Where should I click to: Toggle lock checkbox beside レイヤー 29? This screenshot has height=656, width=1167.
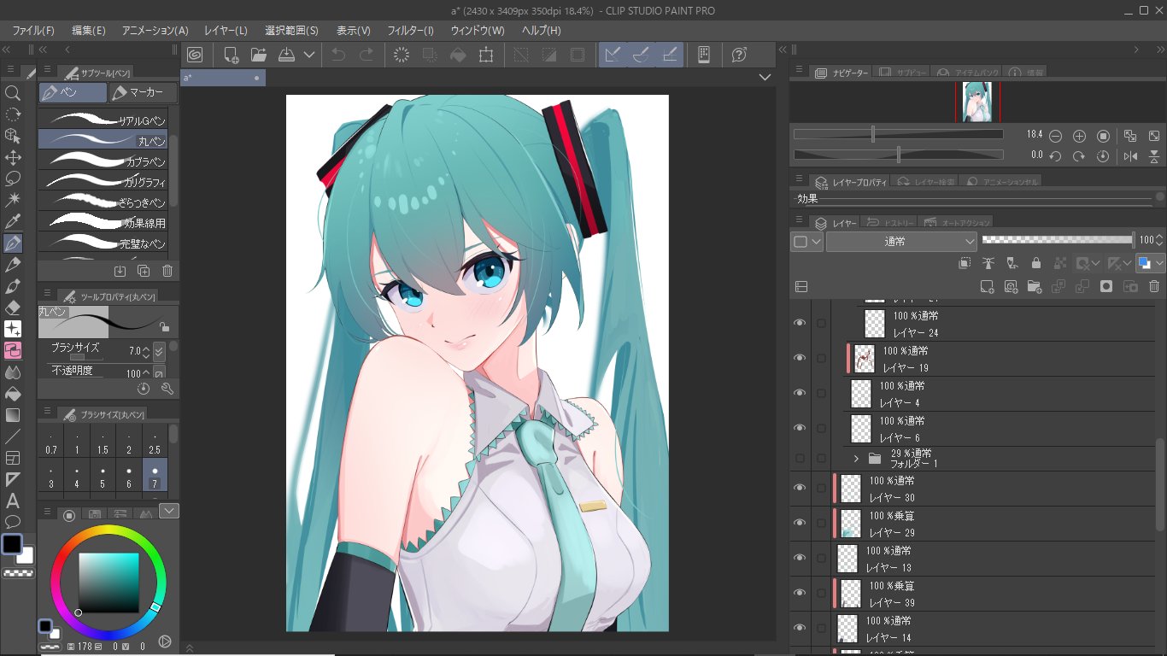(821, 523)
